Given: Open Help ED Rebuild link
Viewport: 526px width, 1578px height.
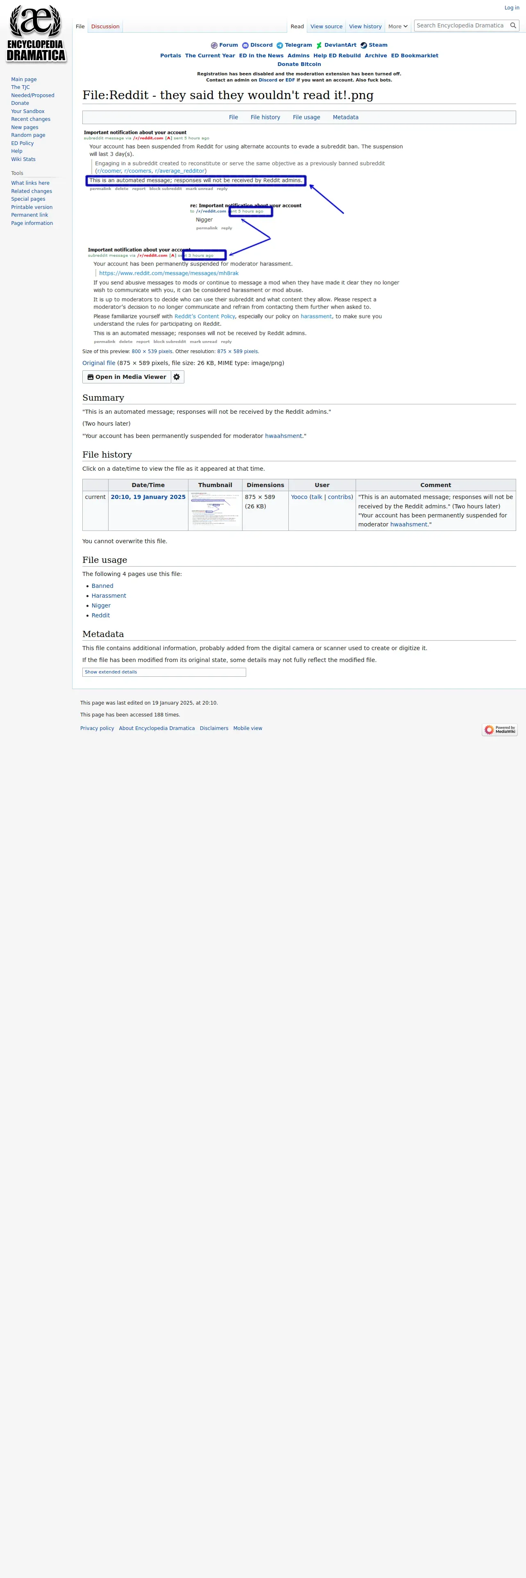Looking at the screenshot, I should [x=337, y=56].
